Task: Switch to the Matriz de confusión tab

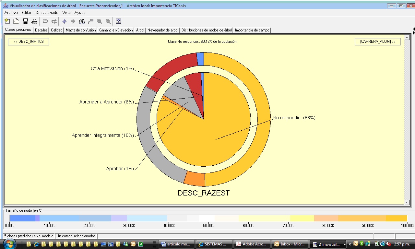Action: [81, 30]
